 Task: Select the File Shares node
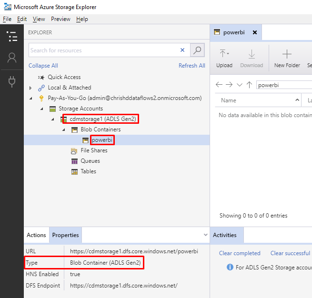pos(94,150)
